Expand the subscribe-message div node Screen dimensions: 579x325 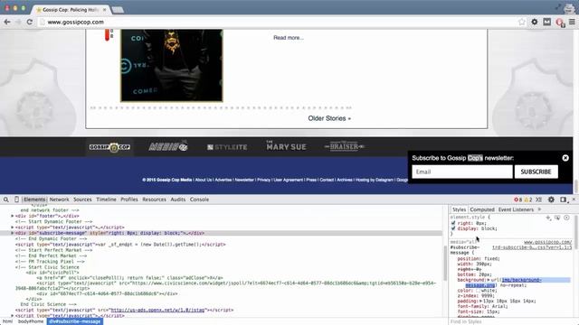click(x=12, y=233)
